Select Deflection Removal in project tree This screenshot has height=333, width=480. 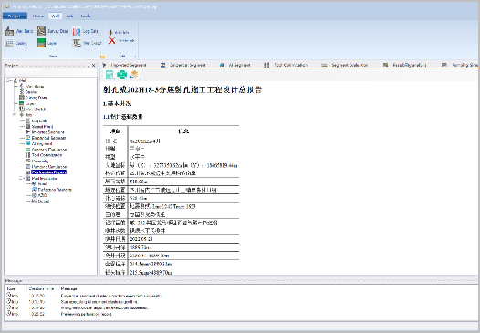[51, 190]
